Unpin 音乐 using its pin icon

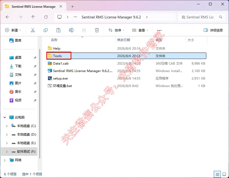[35, 92]
